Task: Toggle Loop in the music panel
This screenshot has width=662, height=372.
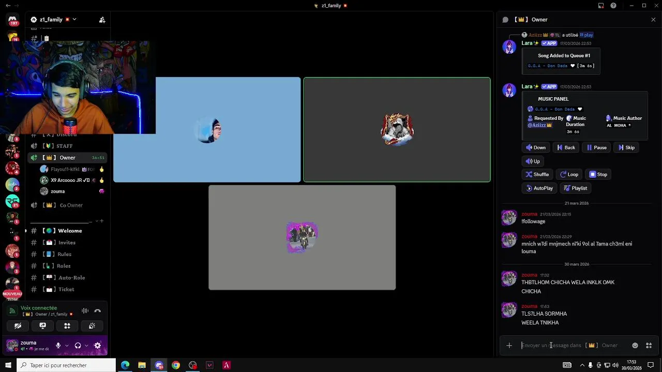Action: 569,175
